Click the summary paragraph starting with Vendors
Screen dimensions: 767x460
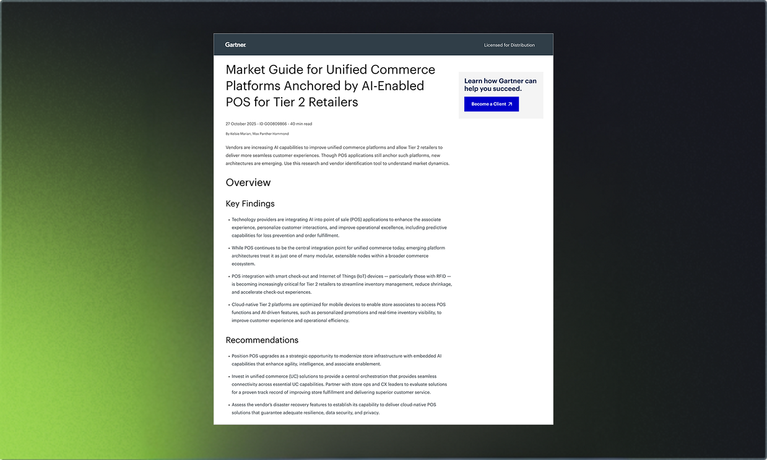point(337,155)
